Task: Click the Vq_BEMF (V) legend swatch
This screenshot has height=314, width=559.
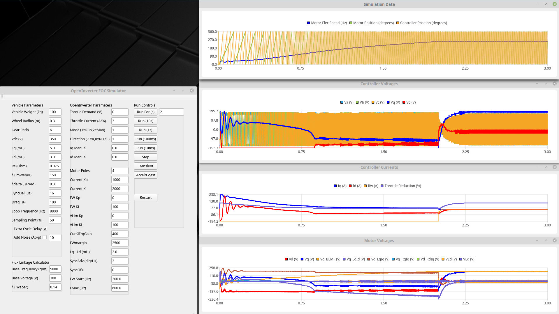Action: [x=318, y=259]
